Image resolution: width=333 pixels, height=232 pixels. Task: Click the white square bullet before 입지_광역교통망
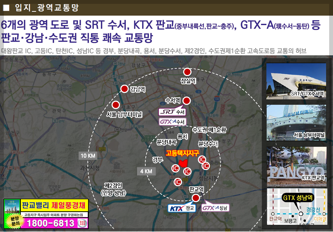6,8
